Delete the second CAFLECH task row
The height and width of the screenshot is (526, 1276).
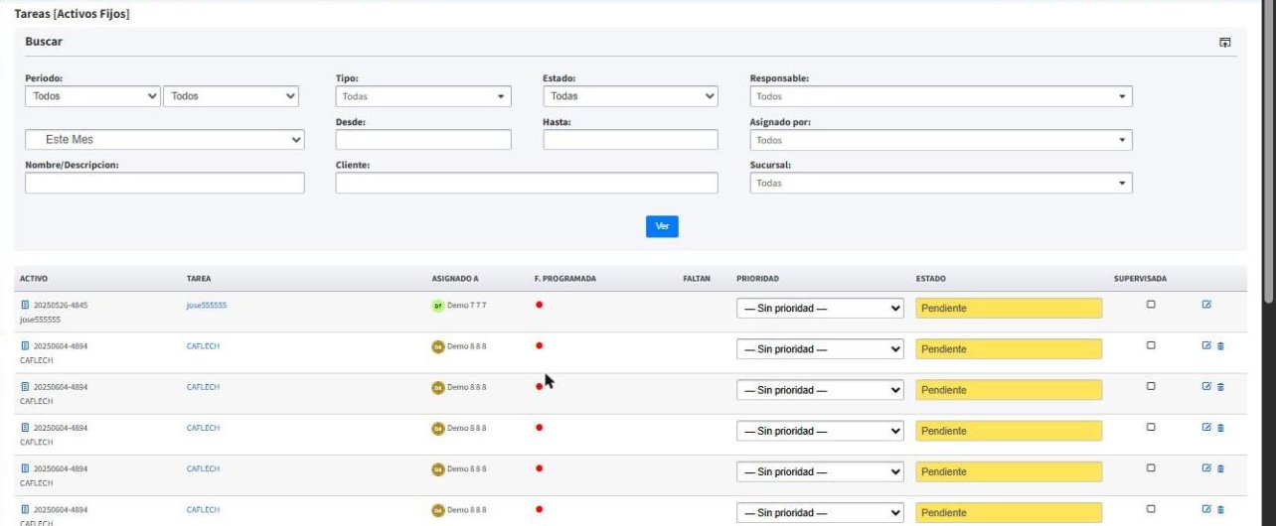1220,386
